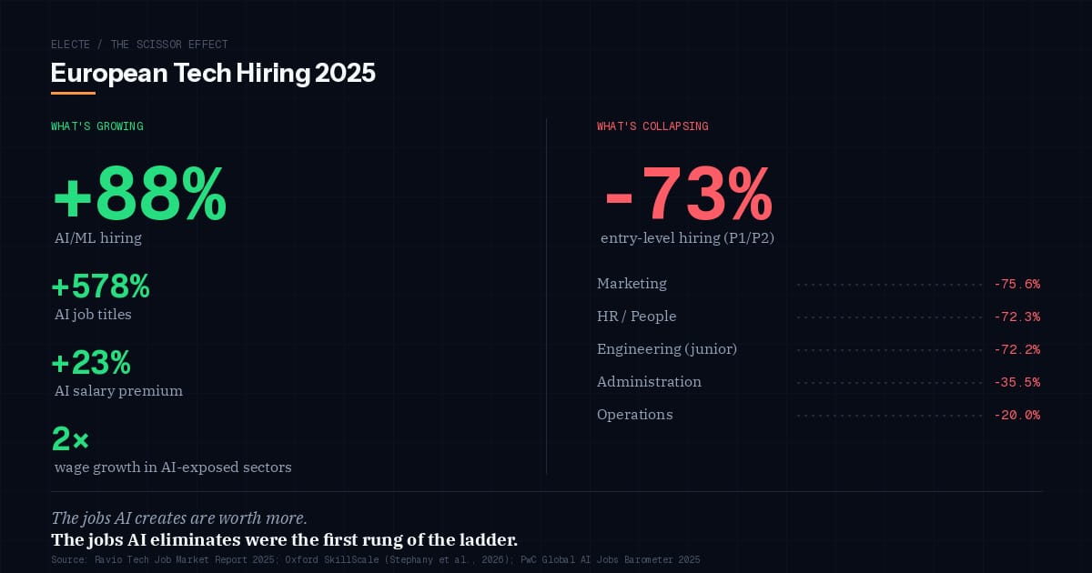Screen dimensions: 1092x573
Task: Click the Operations row label
Action: point(635,415)
